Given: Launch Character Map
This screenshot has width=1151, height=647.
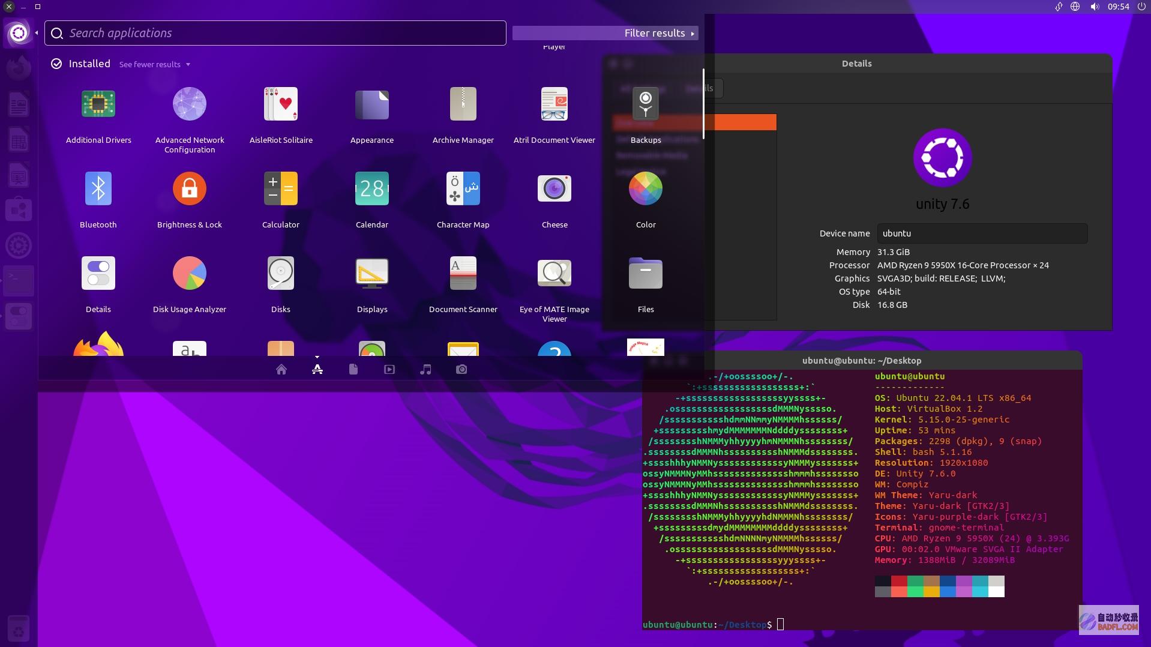Looking at the screenshot, I should 463,200.
